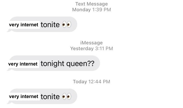Select the "iMessage" service label
Image resolution: width=183 pixels, height=108 pixels.
(x=91, y=43)
